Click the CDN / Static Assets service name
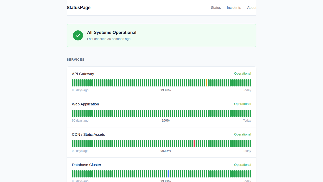This screenshot has width=323, height=182. (88, 134)
